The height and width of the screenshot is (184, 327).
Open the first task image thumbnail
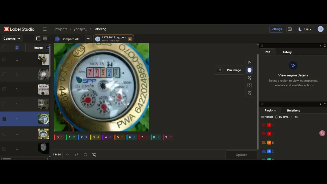pos(43,60)
